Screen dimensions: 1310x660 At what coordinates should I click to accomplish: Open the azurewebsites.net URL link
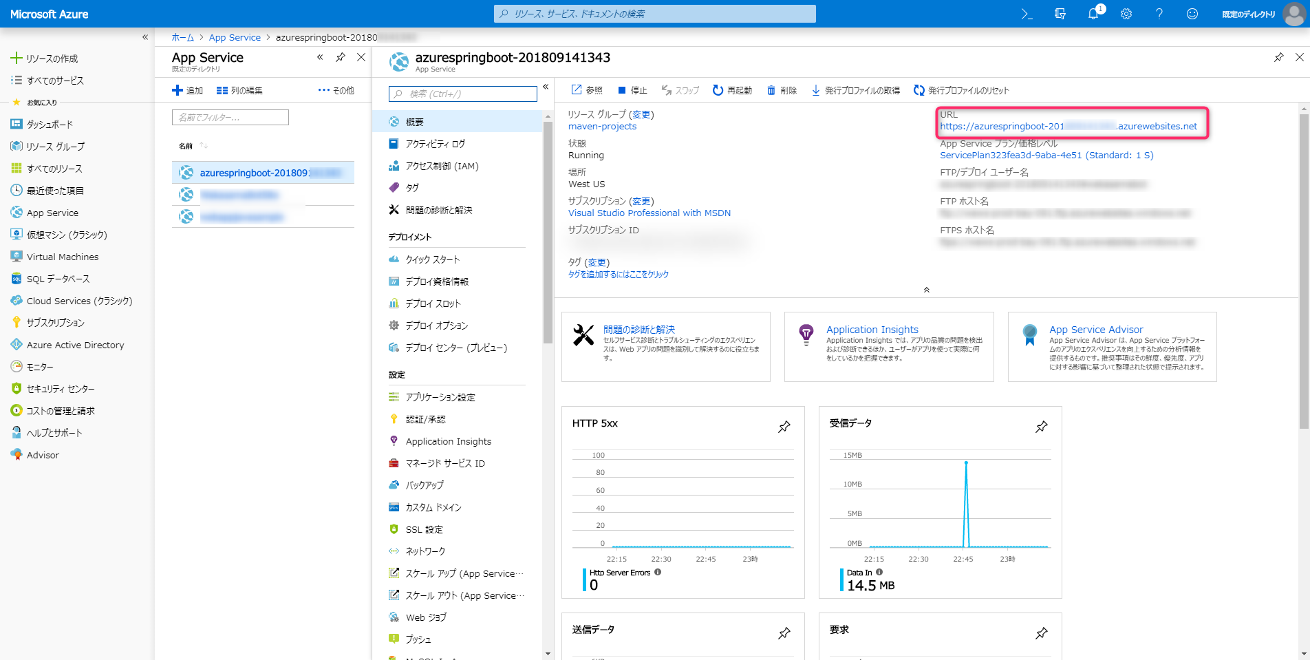[1069, 127]
